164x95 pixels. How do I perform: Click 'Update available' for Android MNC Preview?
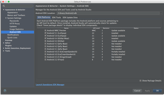pos(118,30)
